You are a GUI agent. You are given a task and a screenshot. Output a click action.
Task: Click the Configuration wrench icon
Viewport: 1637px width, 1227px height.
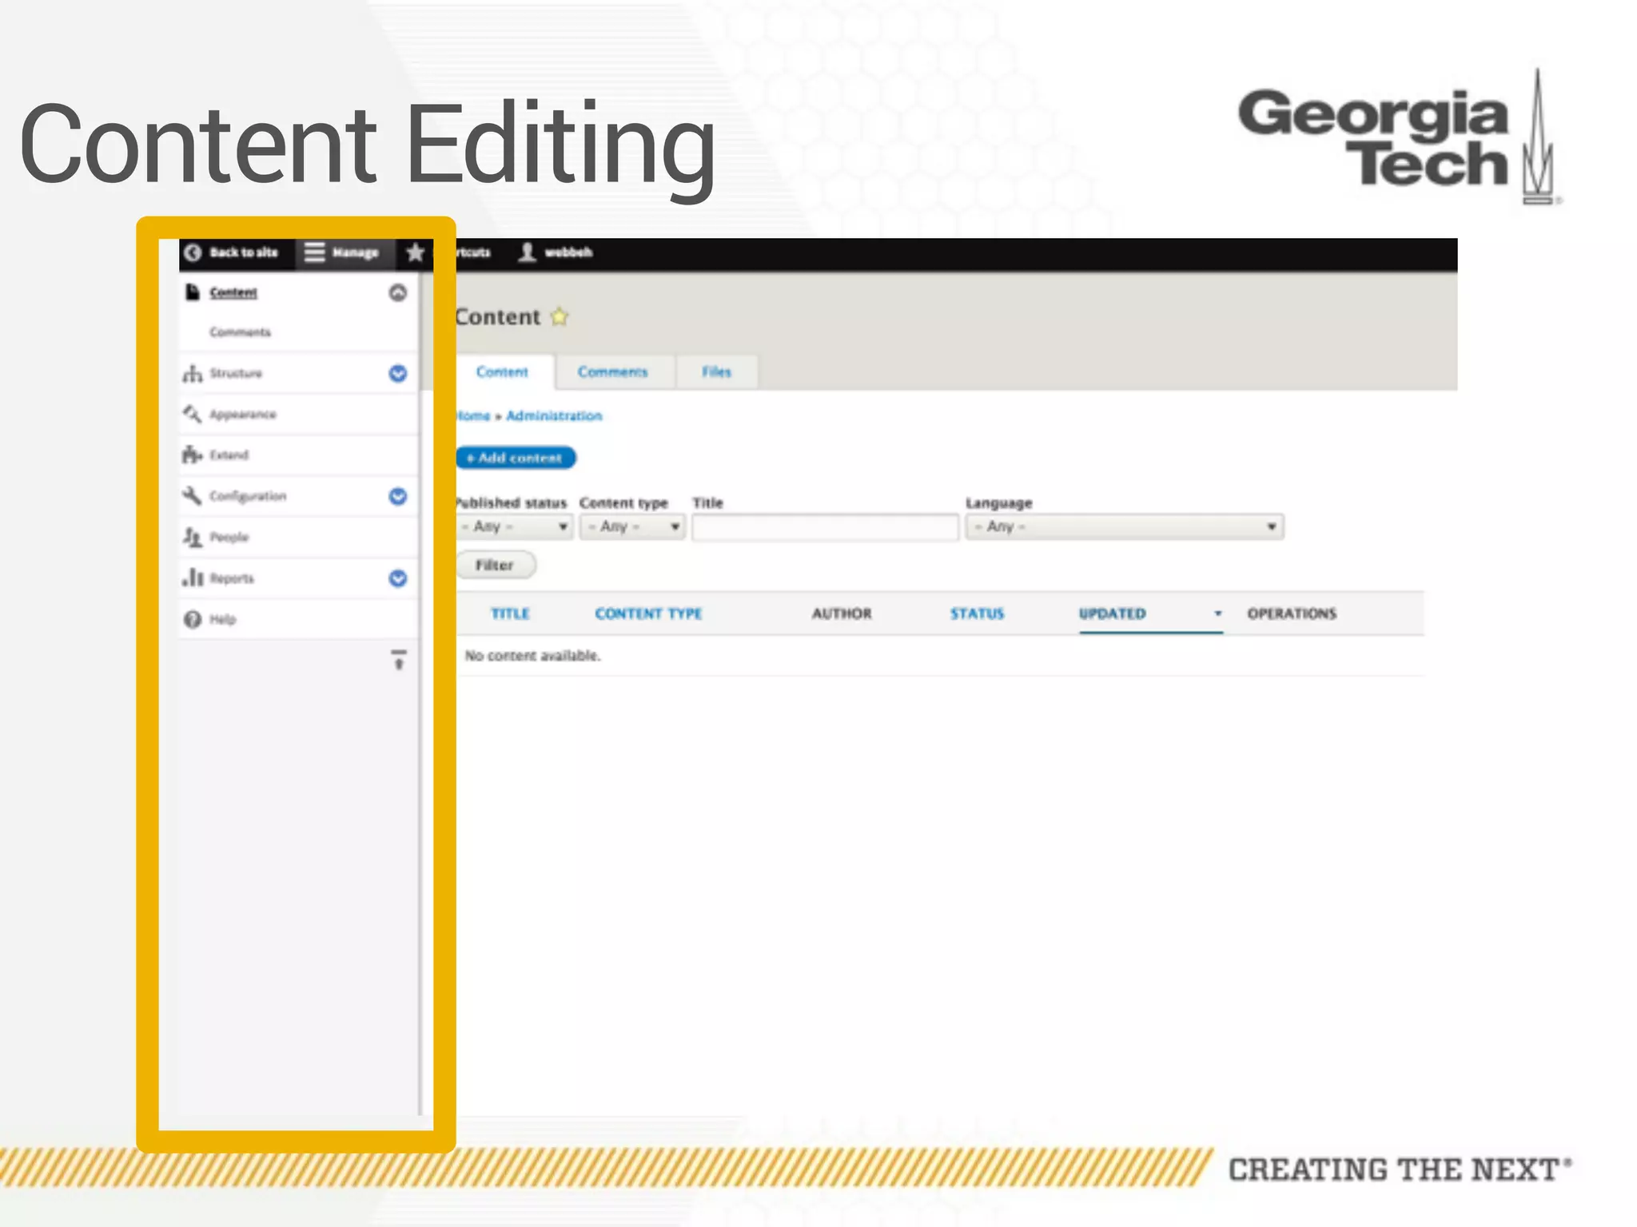tap(193, 496)
